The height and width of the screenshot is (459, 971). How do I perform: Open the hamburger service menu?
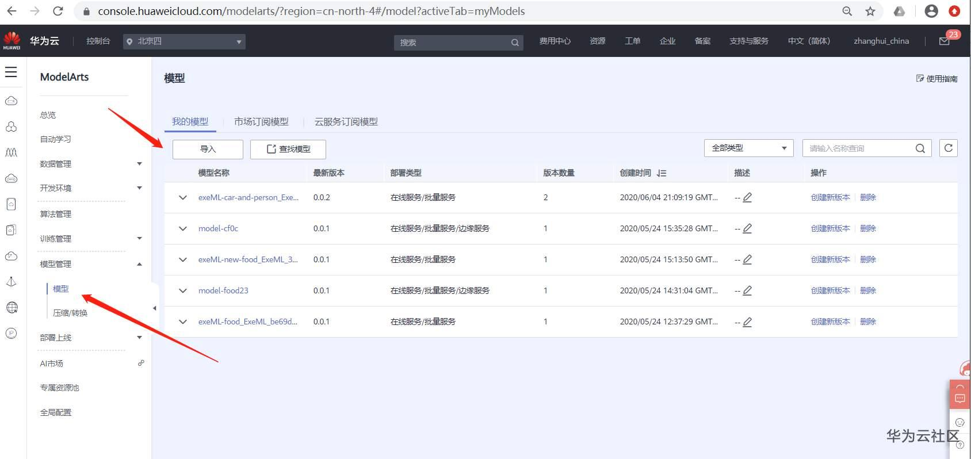[11, 72]
